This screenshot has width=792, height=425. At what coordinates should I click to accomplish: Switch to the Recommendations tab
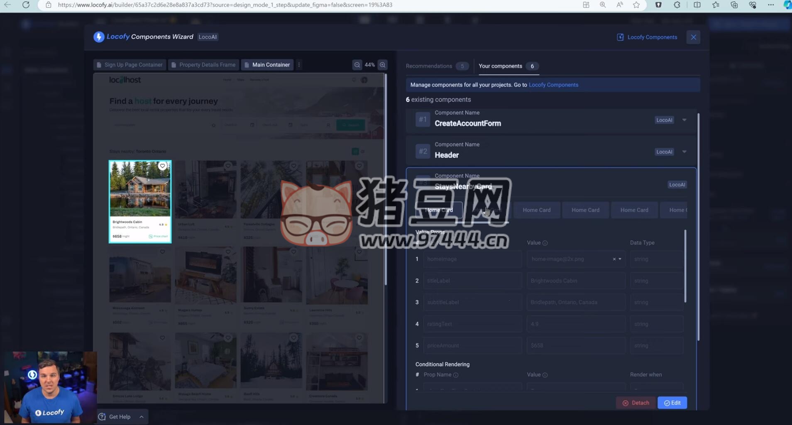pyautogui.click(x=430, y=66)
